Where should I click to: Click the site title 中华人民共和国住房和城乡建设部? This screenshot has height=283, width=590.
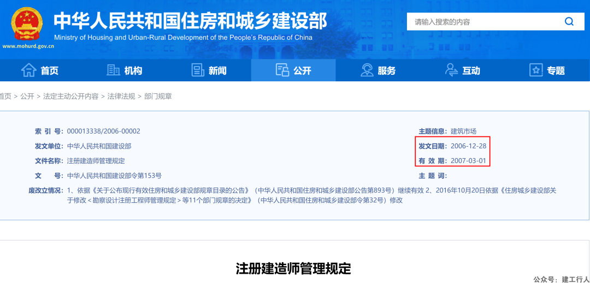(x=191, y=21)
